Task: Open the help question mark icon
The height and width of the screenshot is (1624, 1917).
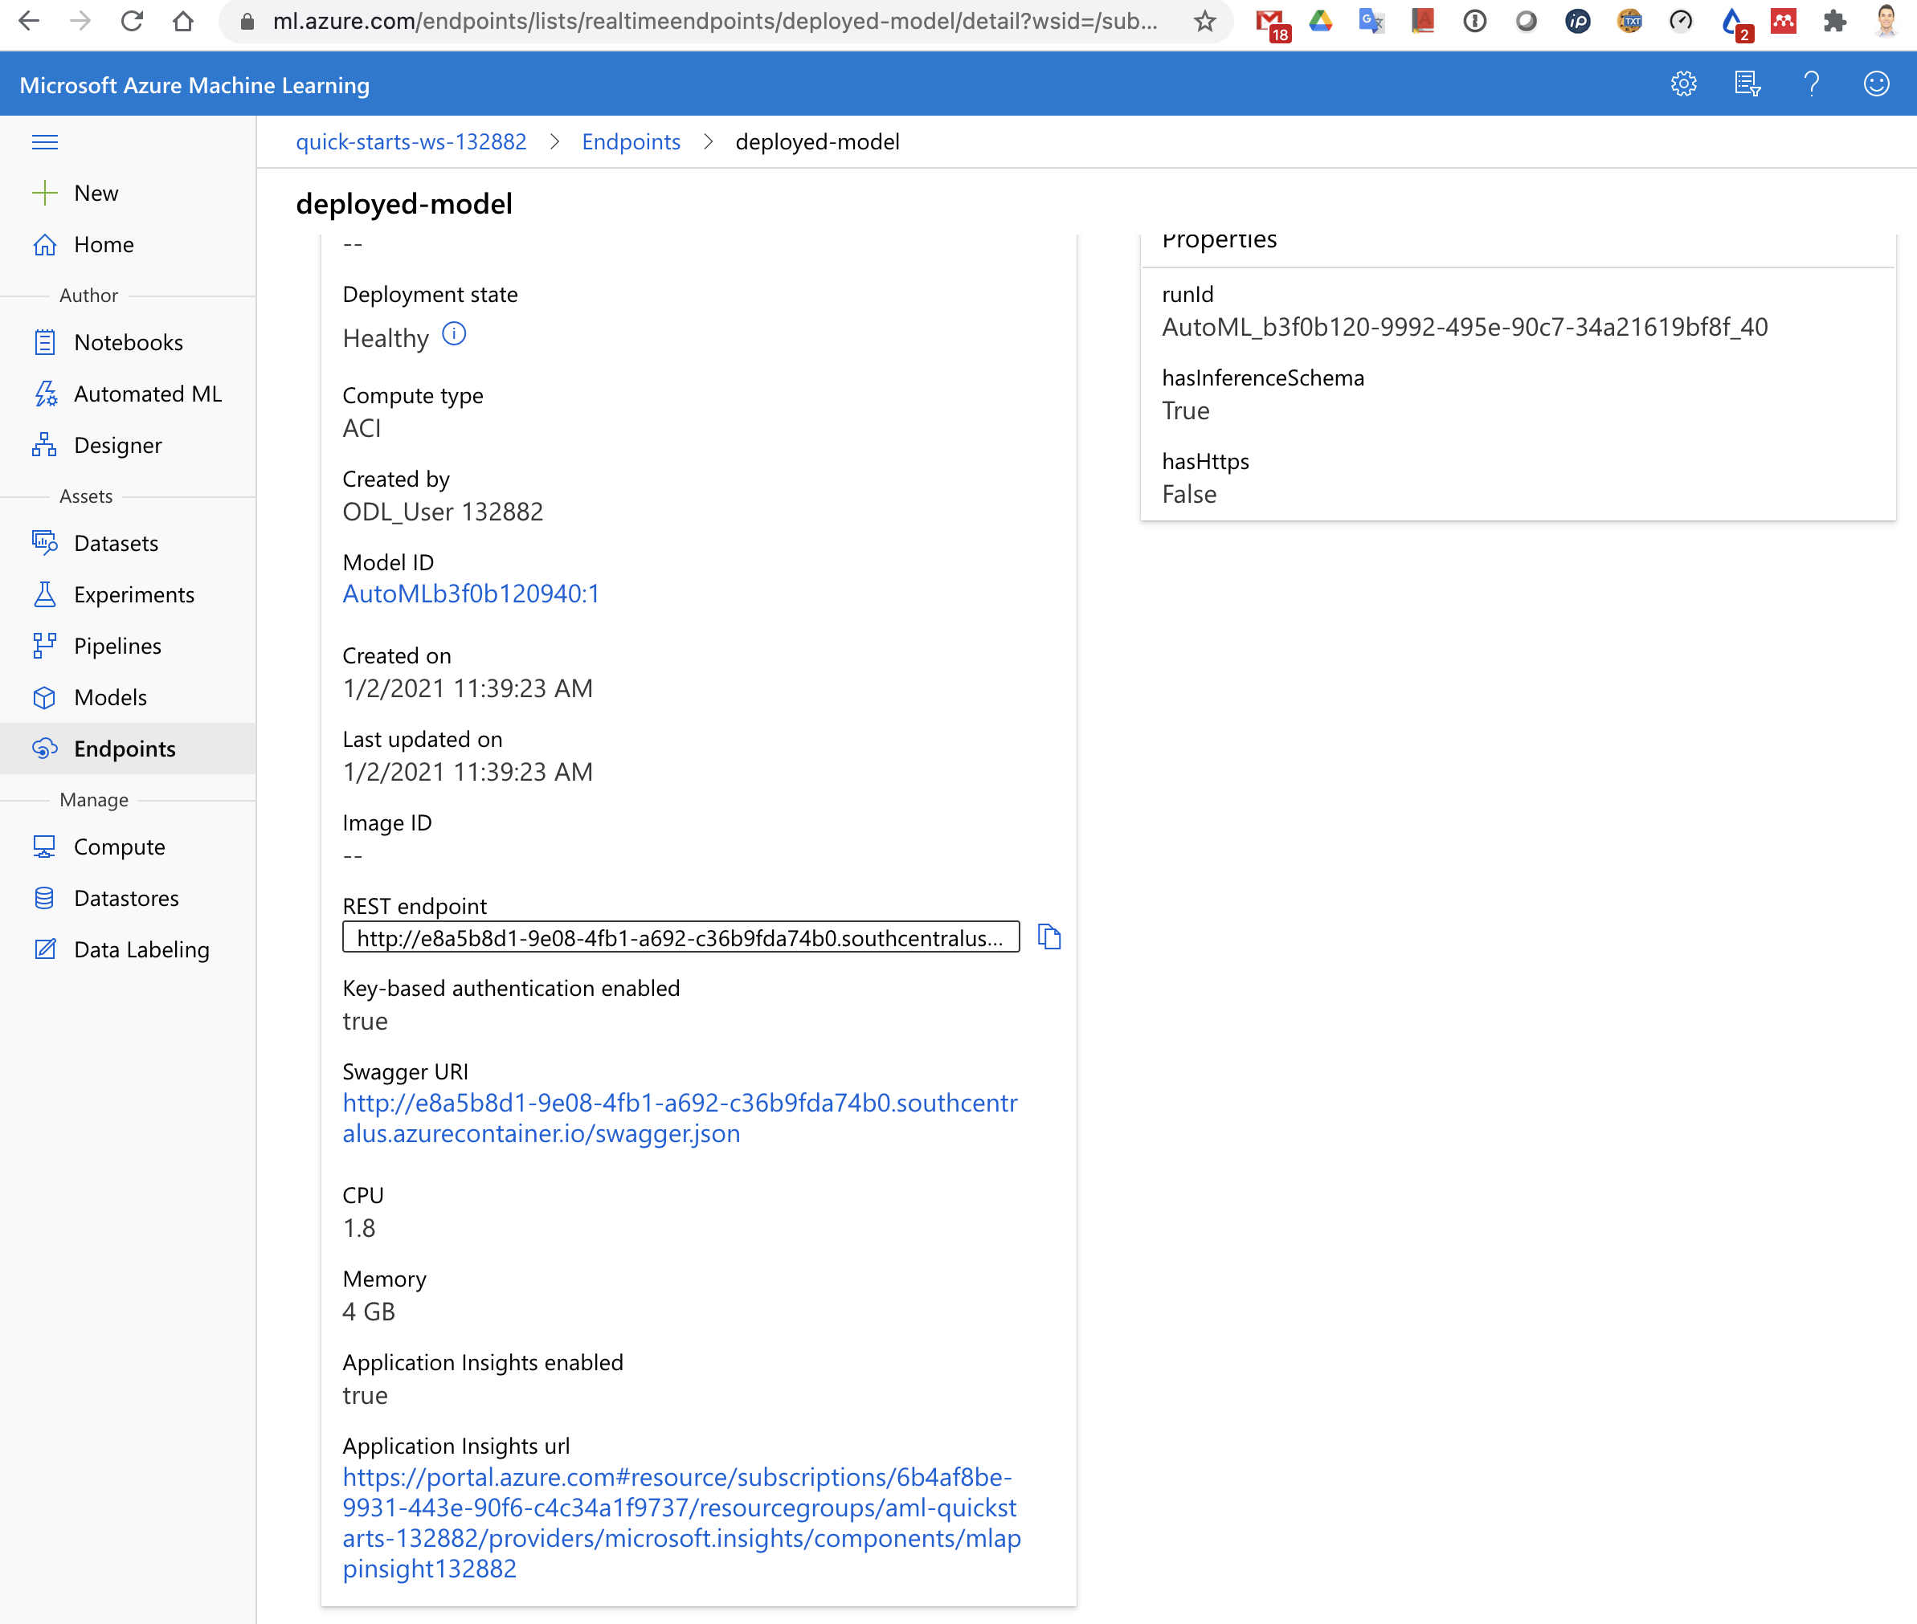Action: coord(1811,84)
